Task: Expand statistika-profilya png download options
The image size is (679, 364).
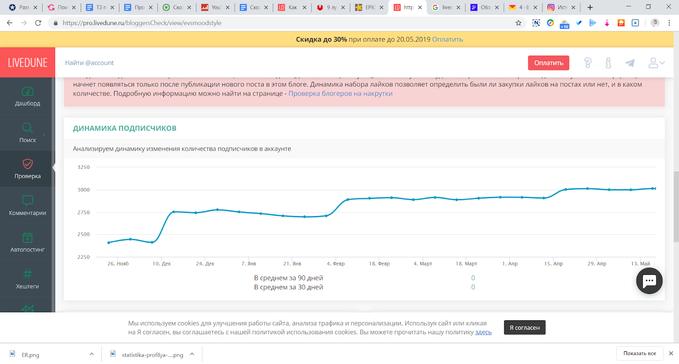Action: (x=192, y=354)
